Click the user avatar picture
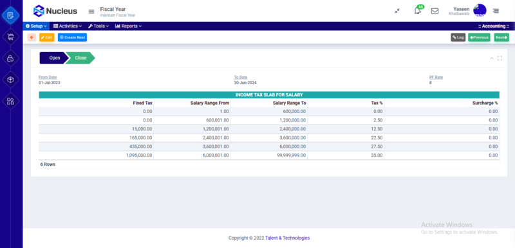Image resolution: width=515 pixels, height=248 pixels. pyautogui.click(x=480, y=10)
